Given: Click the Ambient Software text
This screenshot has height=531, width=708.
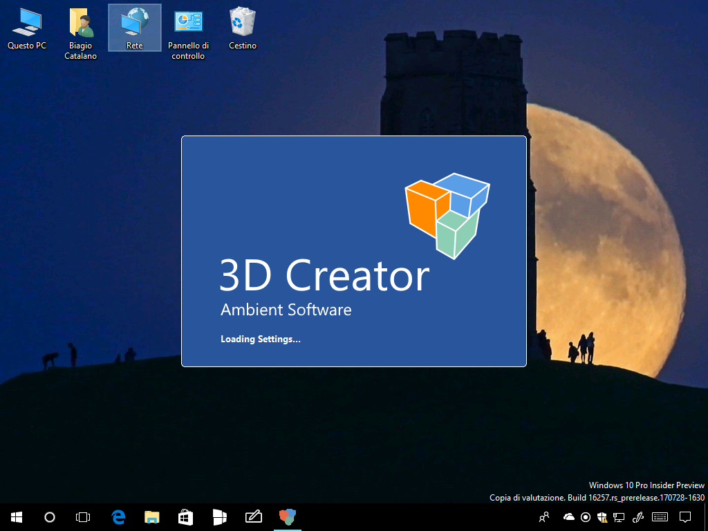Looking at the screenshot, I should point(286,310).
